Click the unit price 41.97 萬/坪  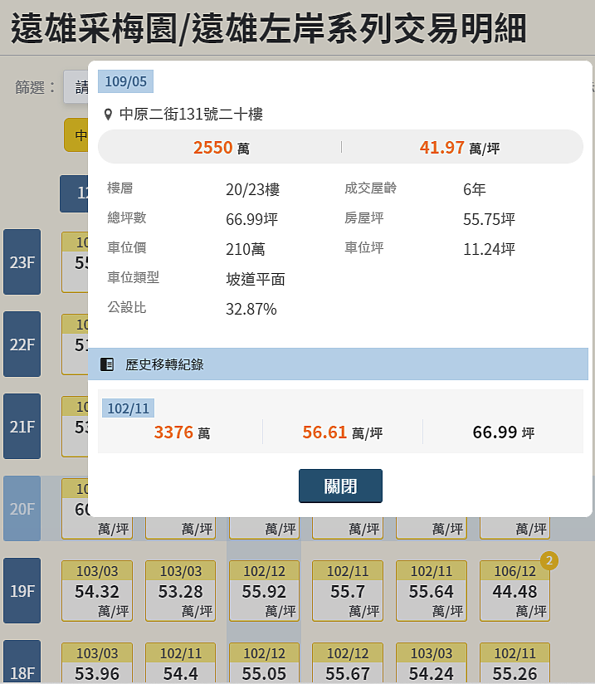pos(460,148)
